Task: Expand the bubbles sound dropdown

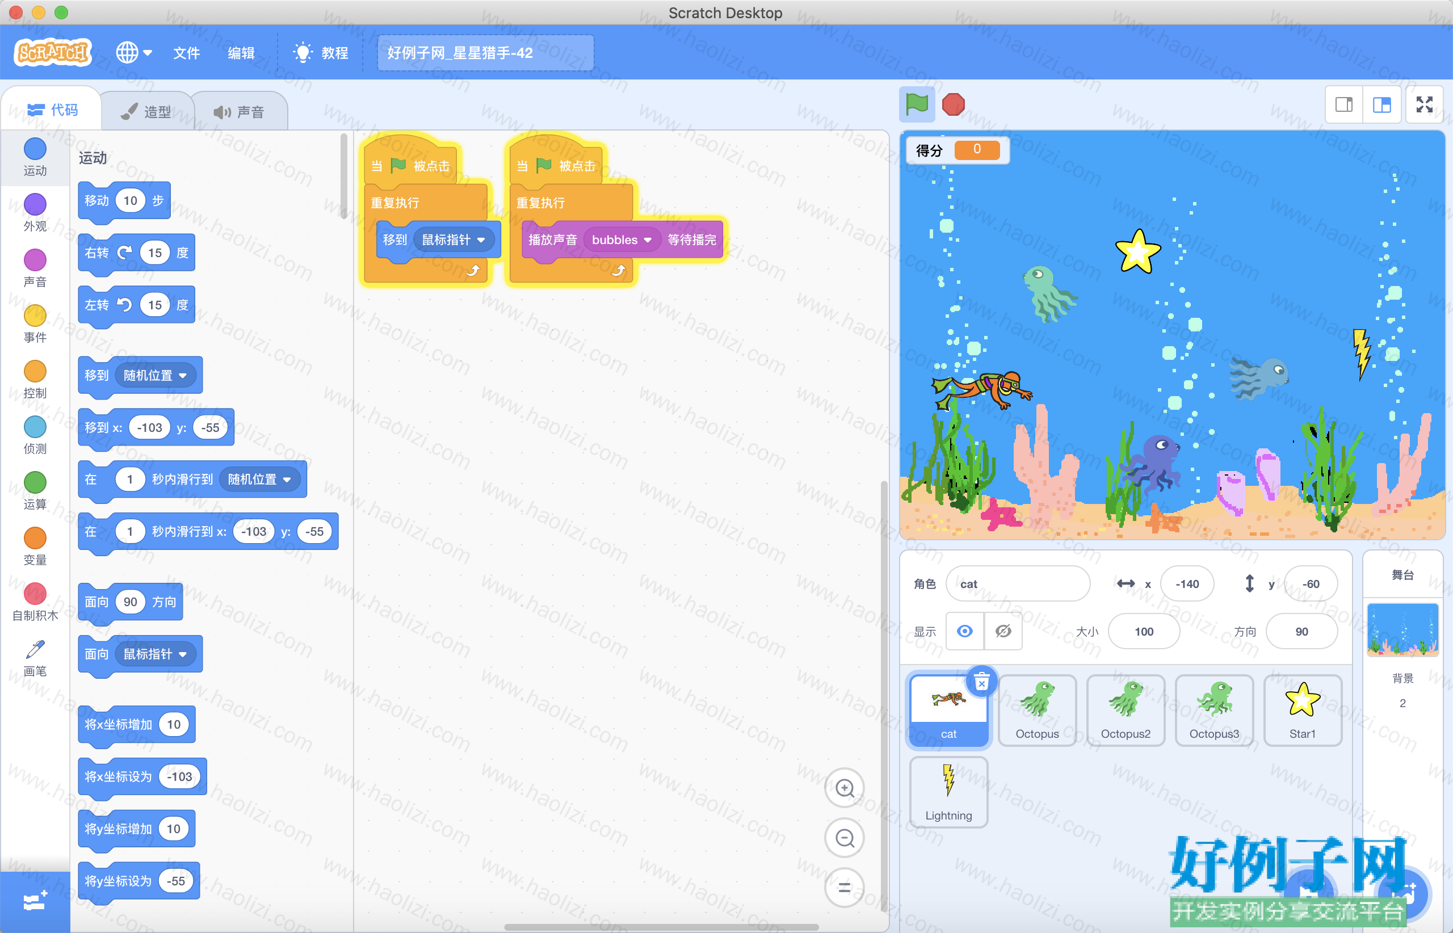Action: pos(622,240)
